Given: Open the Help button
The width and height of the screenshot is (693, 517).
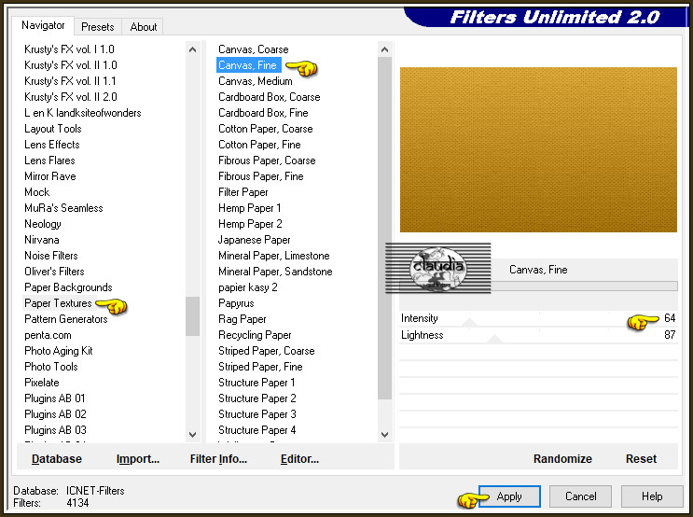Looking at the screenshot, I should point(652,496).
